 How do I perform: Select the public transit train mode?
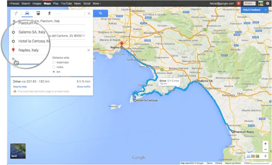click(x=38, y=13)
